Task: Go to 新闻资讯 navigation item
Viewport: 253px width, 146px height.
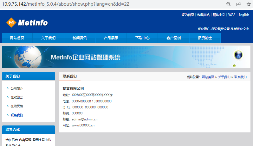Action: [80, 38]
